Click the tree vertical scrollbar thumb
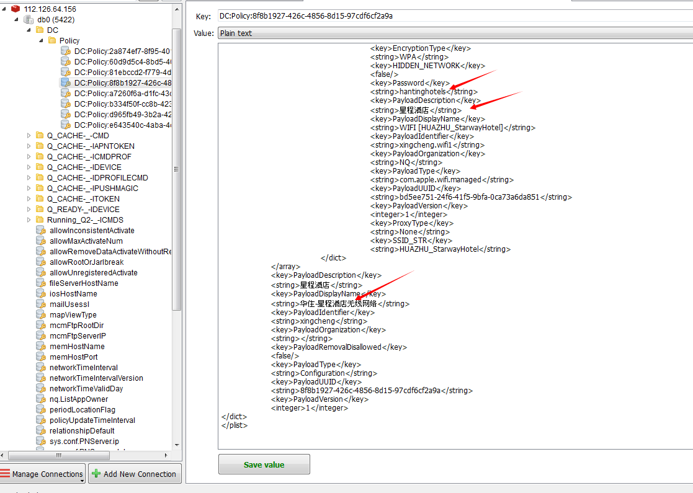 [177, 169]
